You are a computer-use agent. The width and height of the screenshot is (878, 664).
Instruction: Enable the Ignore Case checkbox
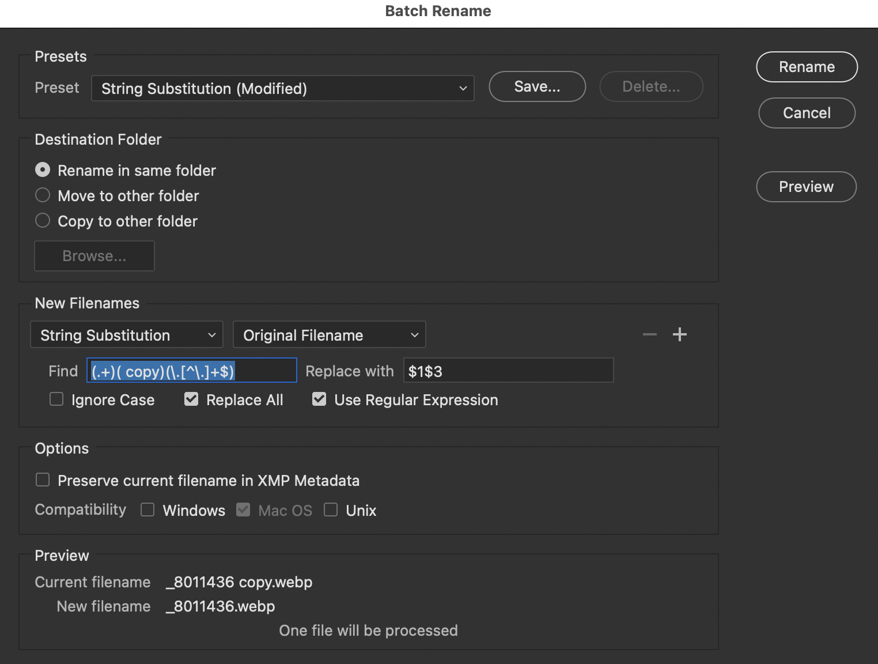click(56, 398)
